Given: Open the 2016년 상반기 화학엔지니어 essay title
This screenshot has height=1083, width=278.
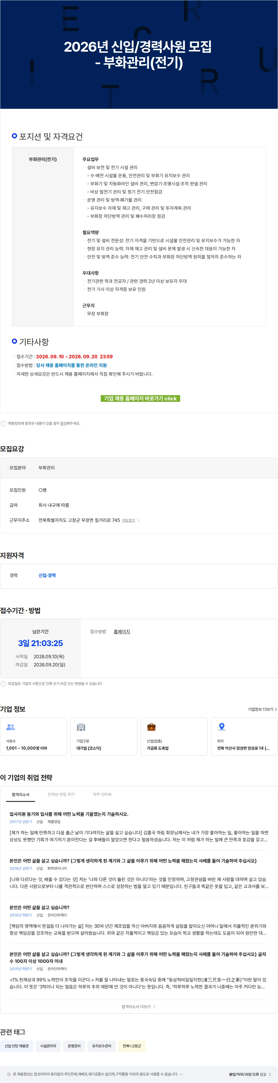Looking at the screenshot, I should (133, 860).
